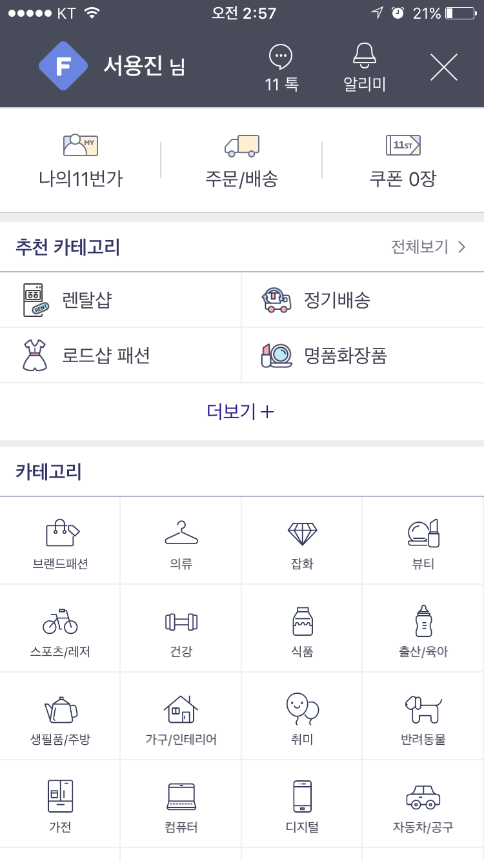Viewport: 484px width, 861px height.
Task: Expand 전체보기 for recommended categories
Action: [428, 247]
